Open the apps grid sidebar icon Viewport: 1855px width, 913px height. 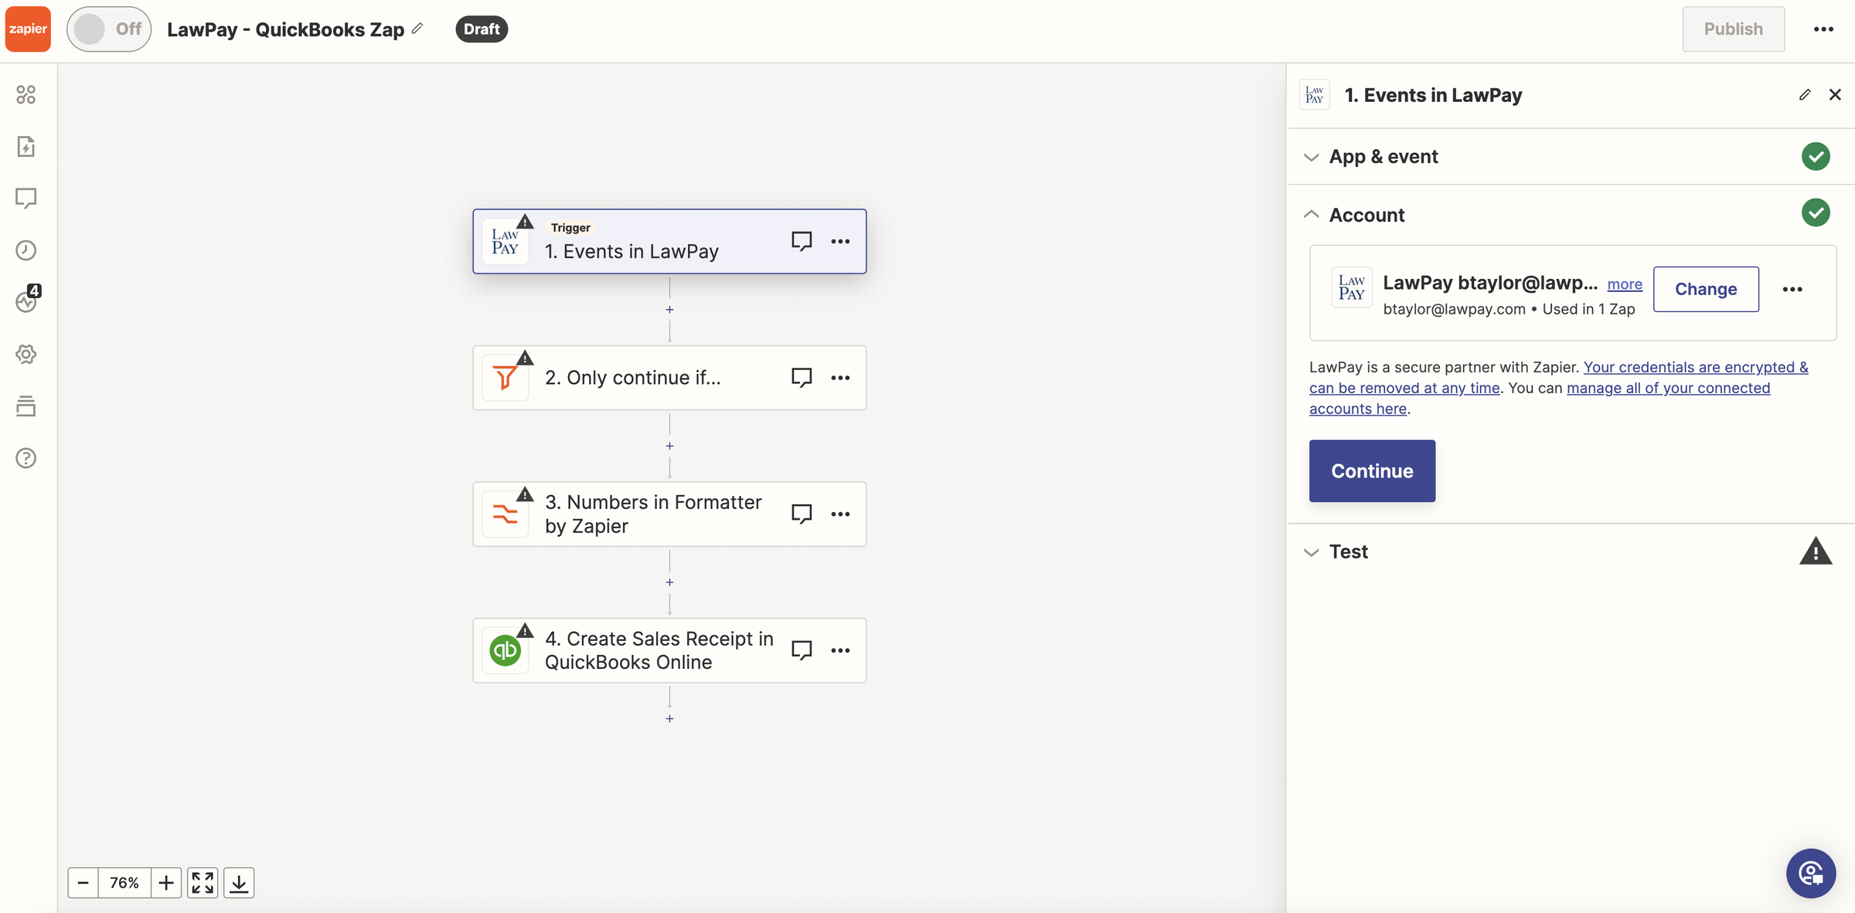[26, 94]
